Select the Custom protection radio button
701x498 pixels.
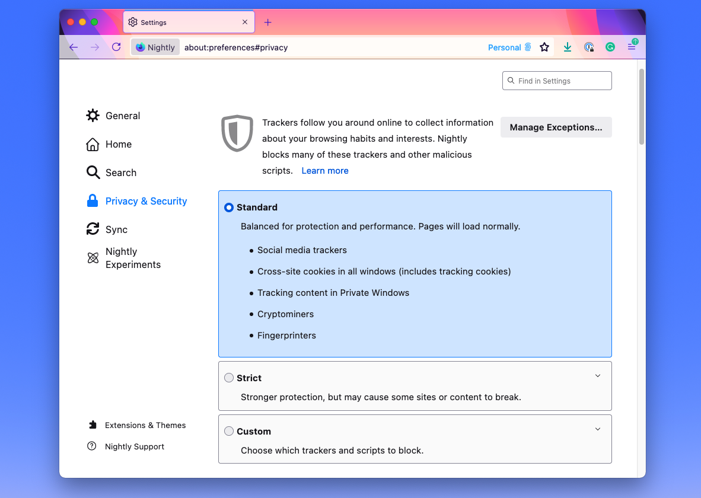click(229, 431)
